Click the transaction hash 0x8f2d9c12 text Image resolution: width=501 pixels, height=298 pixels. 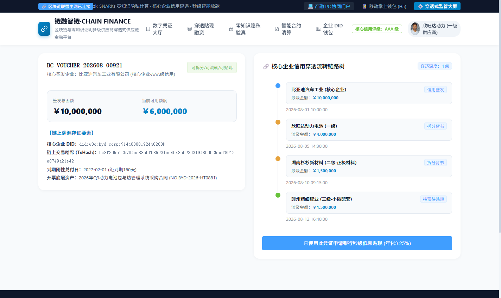141,157
